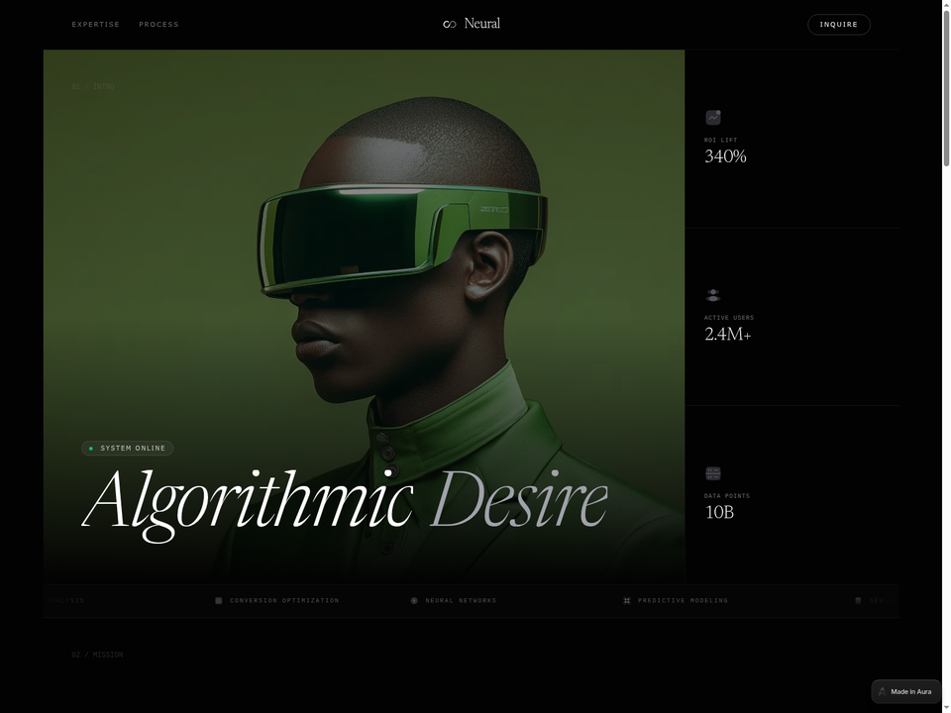Click the Neural Networks ticker text
951x713 pixels.
(461, 601)
